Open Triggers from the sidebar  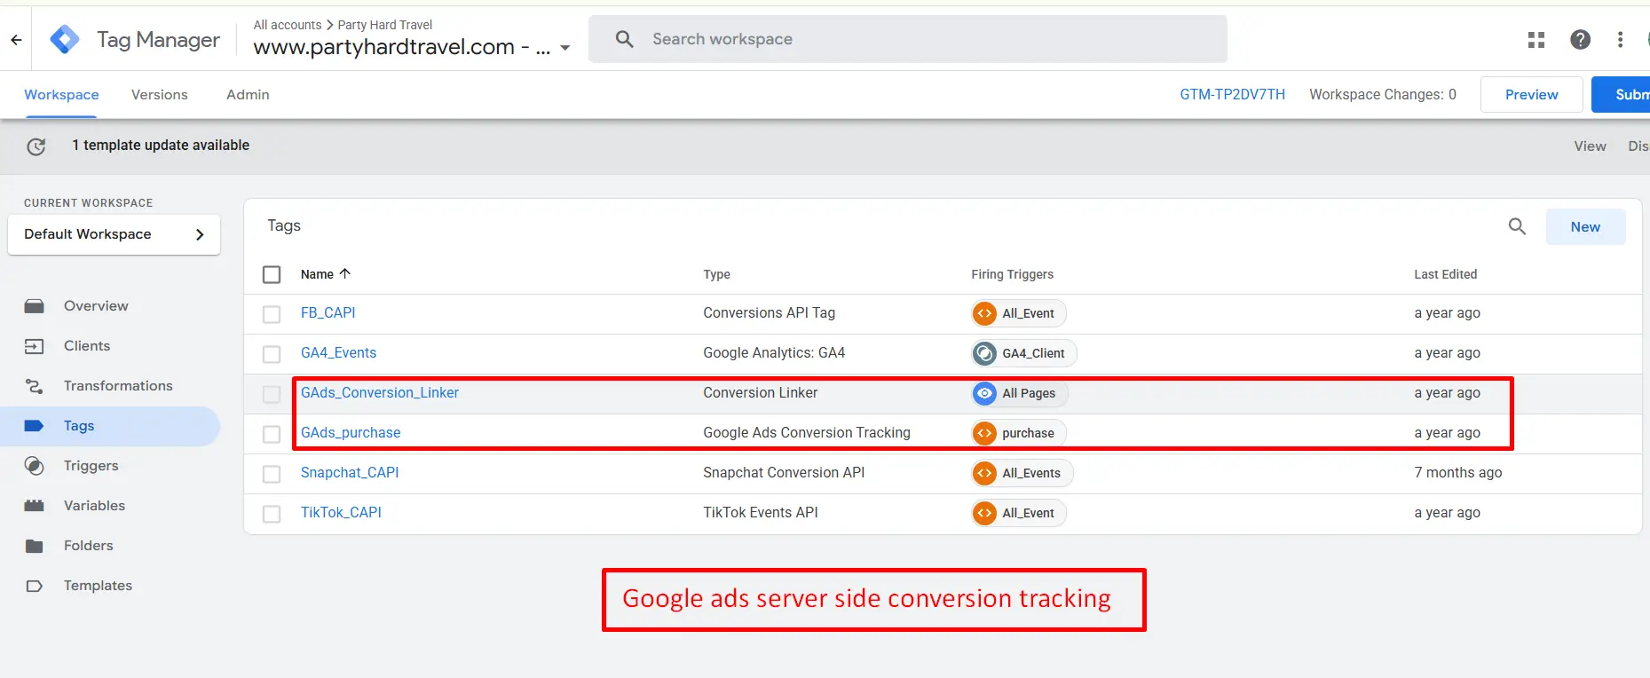[x=91, y=466]
